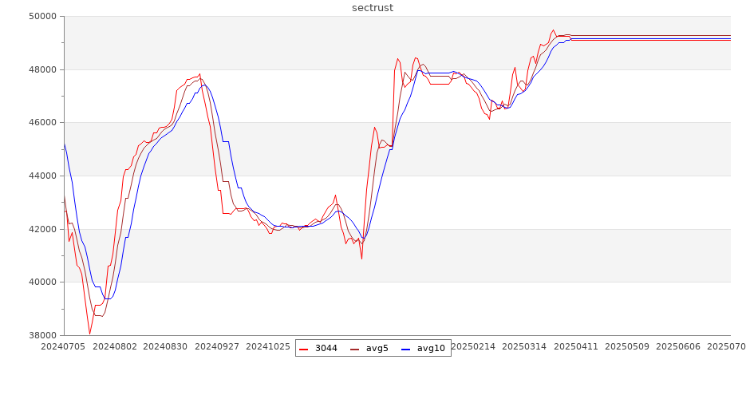Click the 50000 y-axis label
The width and height of the screenshot is (746, 399).
[x=41, y=17]
